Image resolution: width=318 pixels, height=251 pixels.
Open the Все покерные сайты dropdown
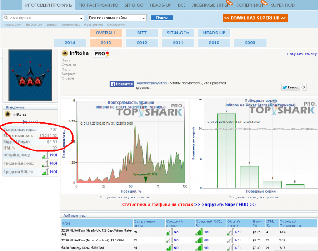(x=117, y=18)
